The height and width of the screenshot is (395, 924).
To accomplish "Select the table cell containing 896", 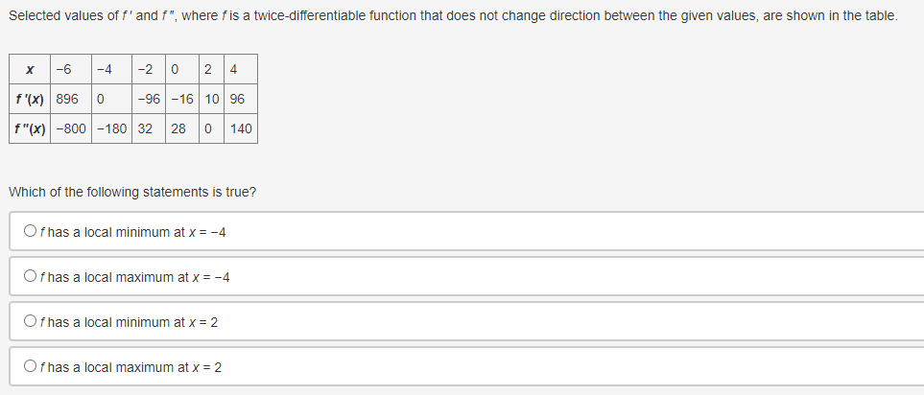I will (x=71, y=99).
